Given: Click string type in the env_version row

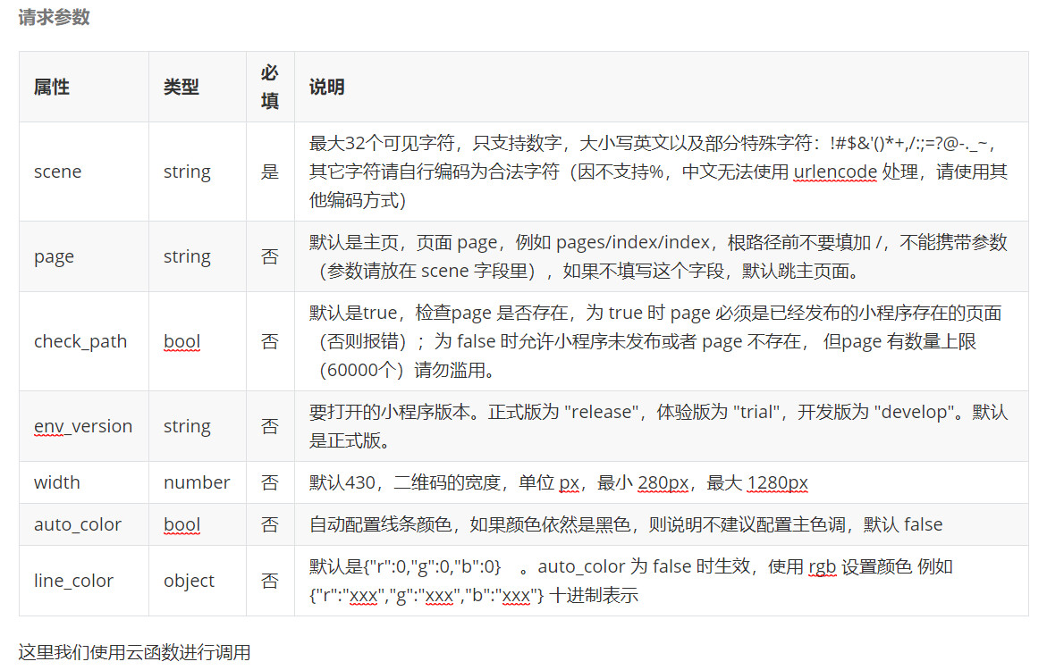Looking at the screenshot, I should (x=187, y=426).
